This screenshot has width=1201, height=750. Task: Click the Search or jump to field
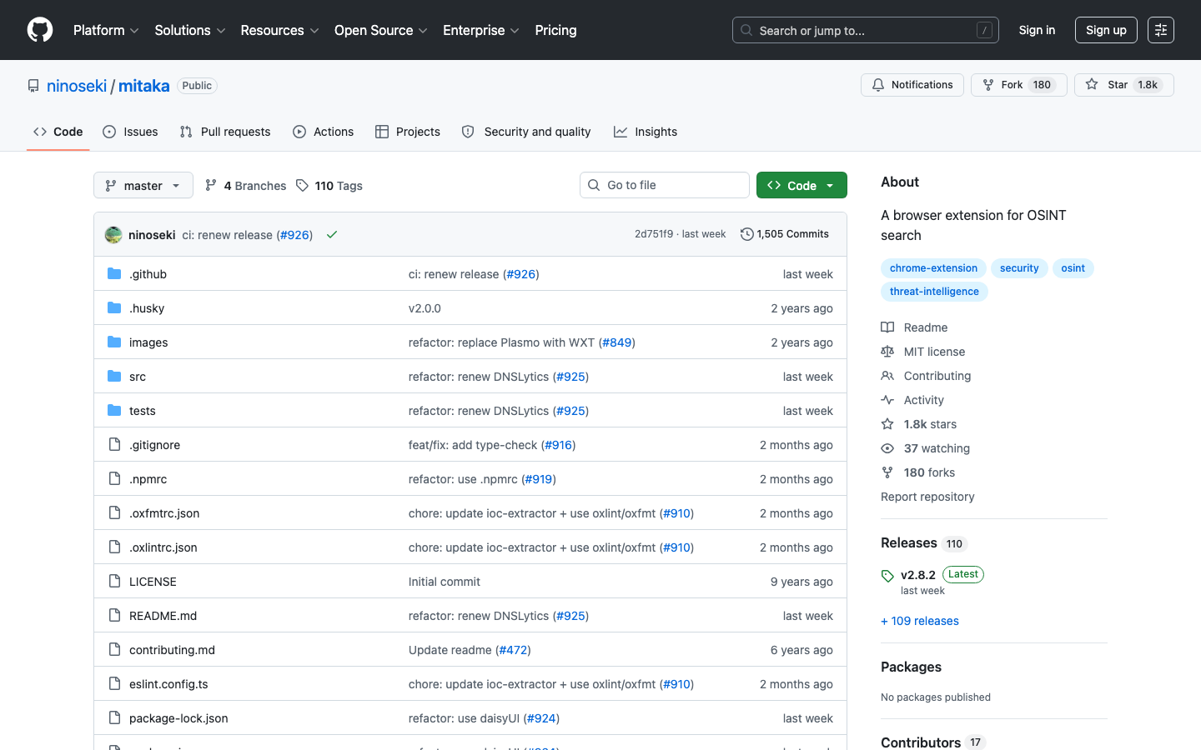(x=866, y=30)
